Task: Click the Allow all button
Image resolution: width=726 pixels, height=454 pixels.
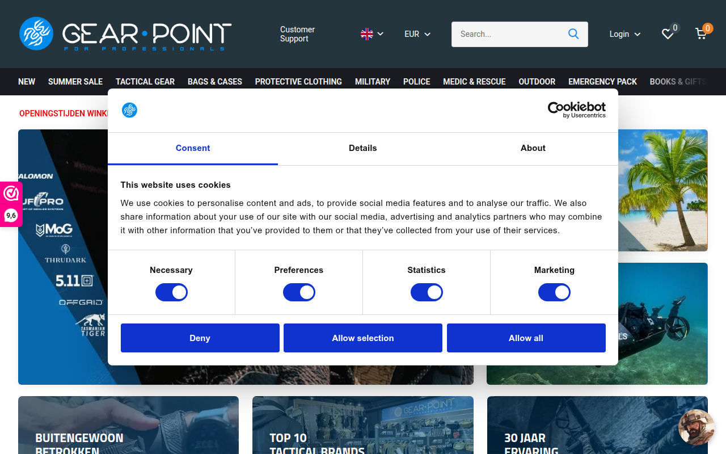Action: pyautogui.click(x=526, y=338)
